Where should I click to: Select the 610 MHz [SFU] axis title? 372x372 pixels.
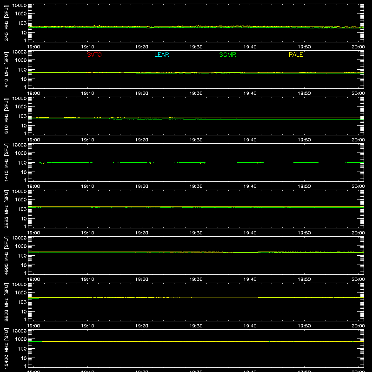[7, 116]
